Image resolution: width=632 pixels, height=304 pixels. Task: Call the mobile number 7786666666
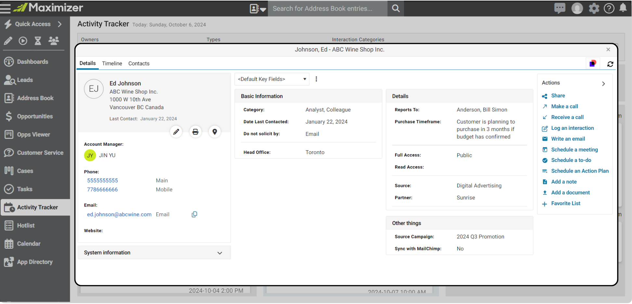pyautogui.click(x=102, y=190)
